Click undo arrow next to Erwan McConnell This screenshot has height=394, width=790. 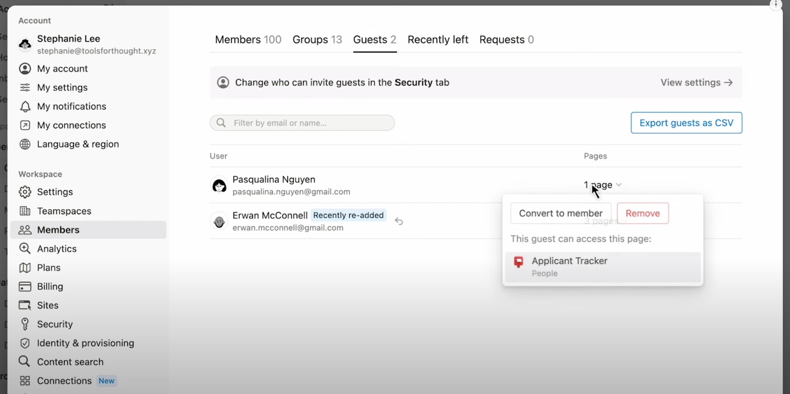tap(399, 221)
